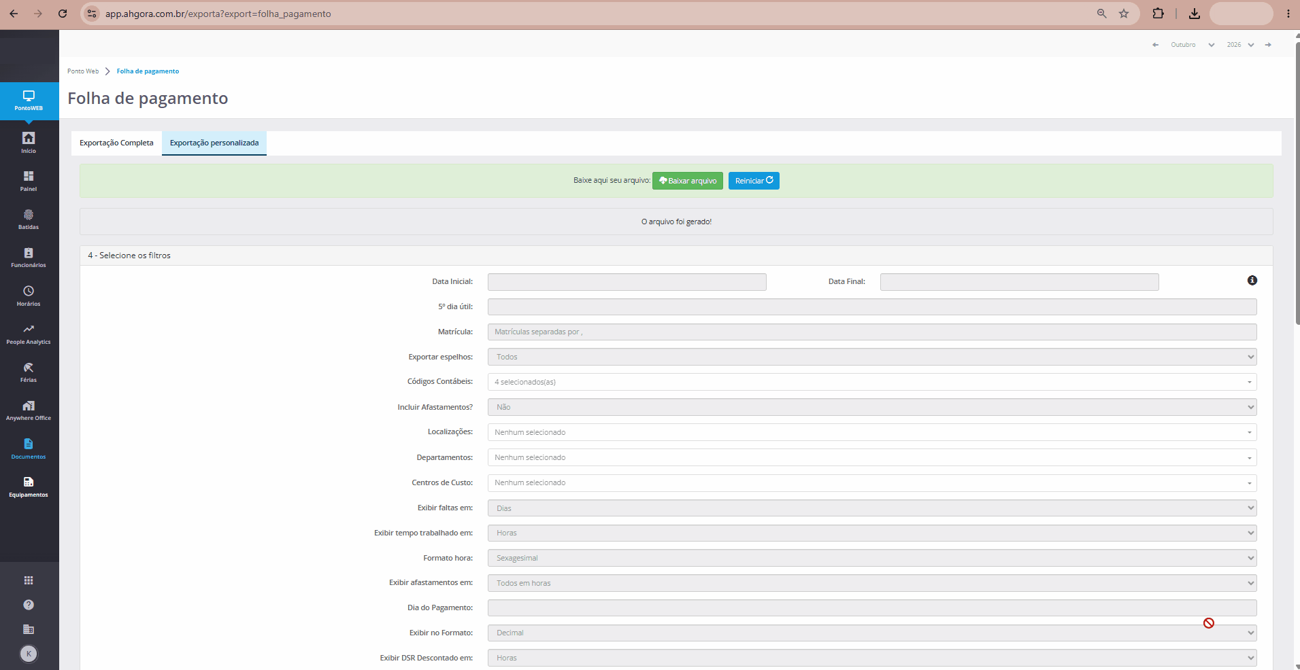Open Equipamentos in sidebar
The height and width of the screenshot is (670, 1300).
tap(29, 487)
